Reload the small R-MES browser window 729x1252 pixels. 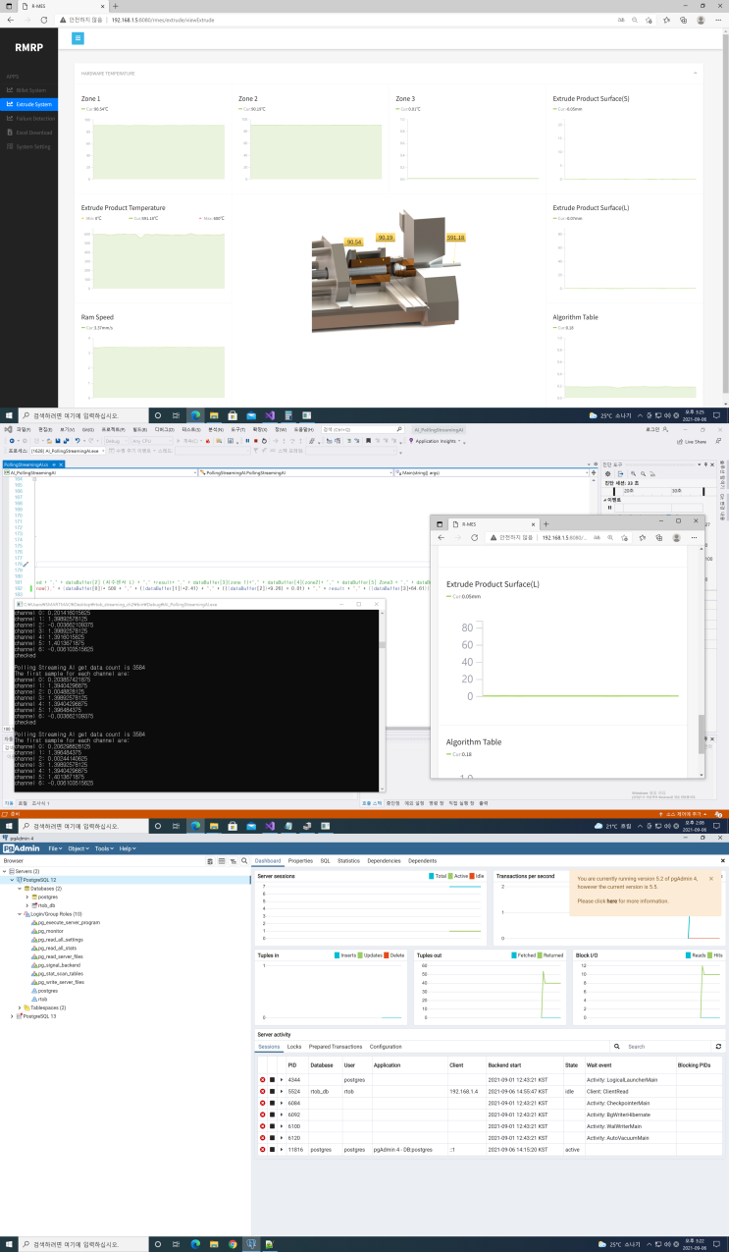pos(476,537)
